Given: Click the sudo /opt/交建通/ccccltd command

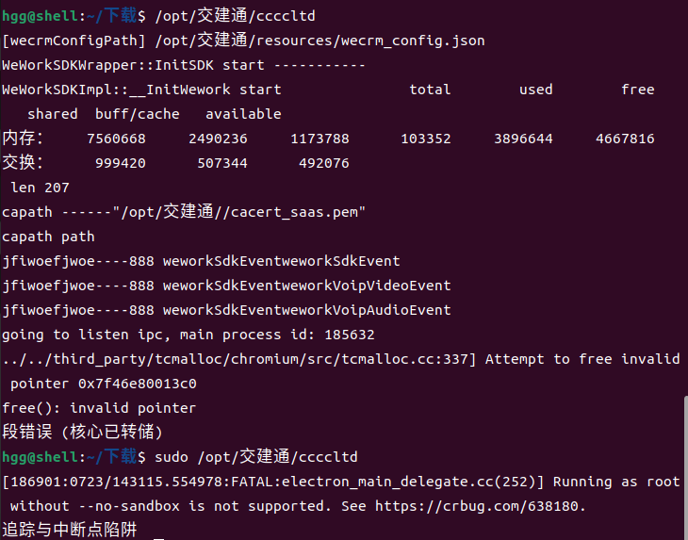Looking at the screenshot, I should point(255,457).
